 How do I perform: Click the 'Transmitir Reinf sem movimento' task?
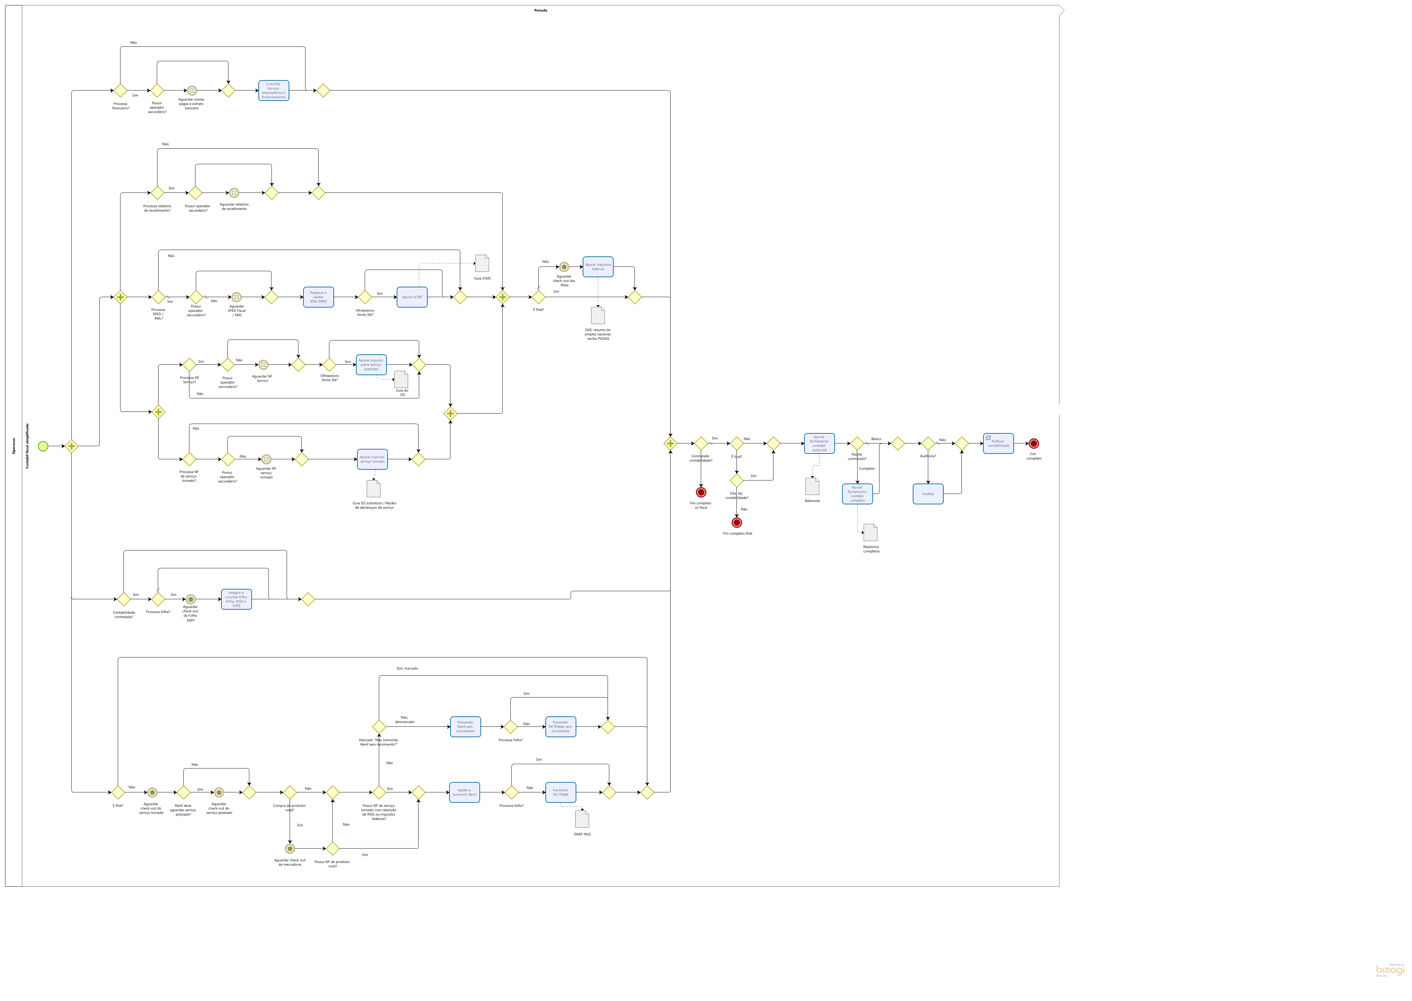(x=465, y=727)
